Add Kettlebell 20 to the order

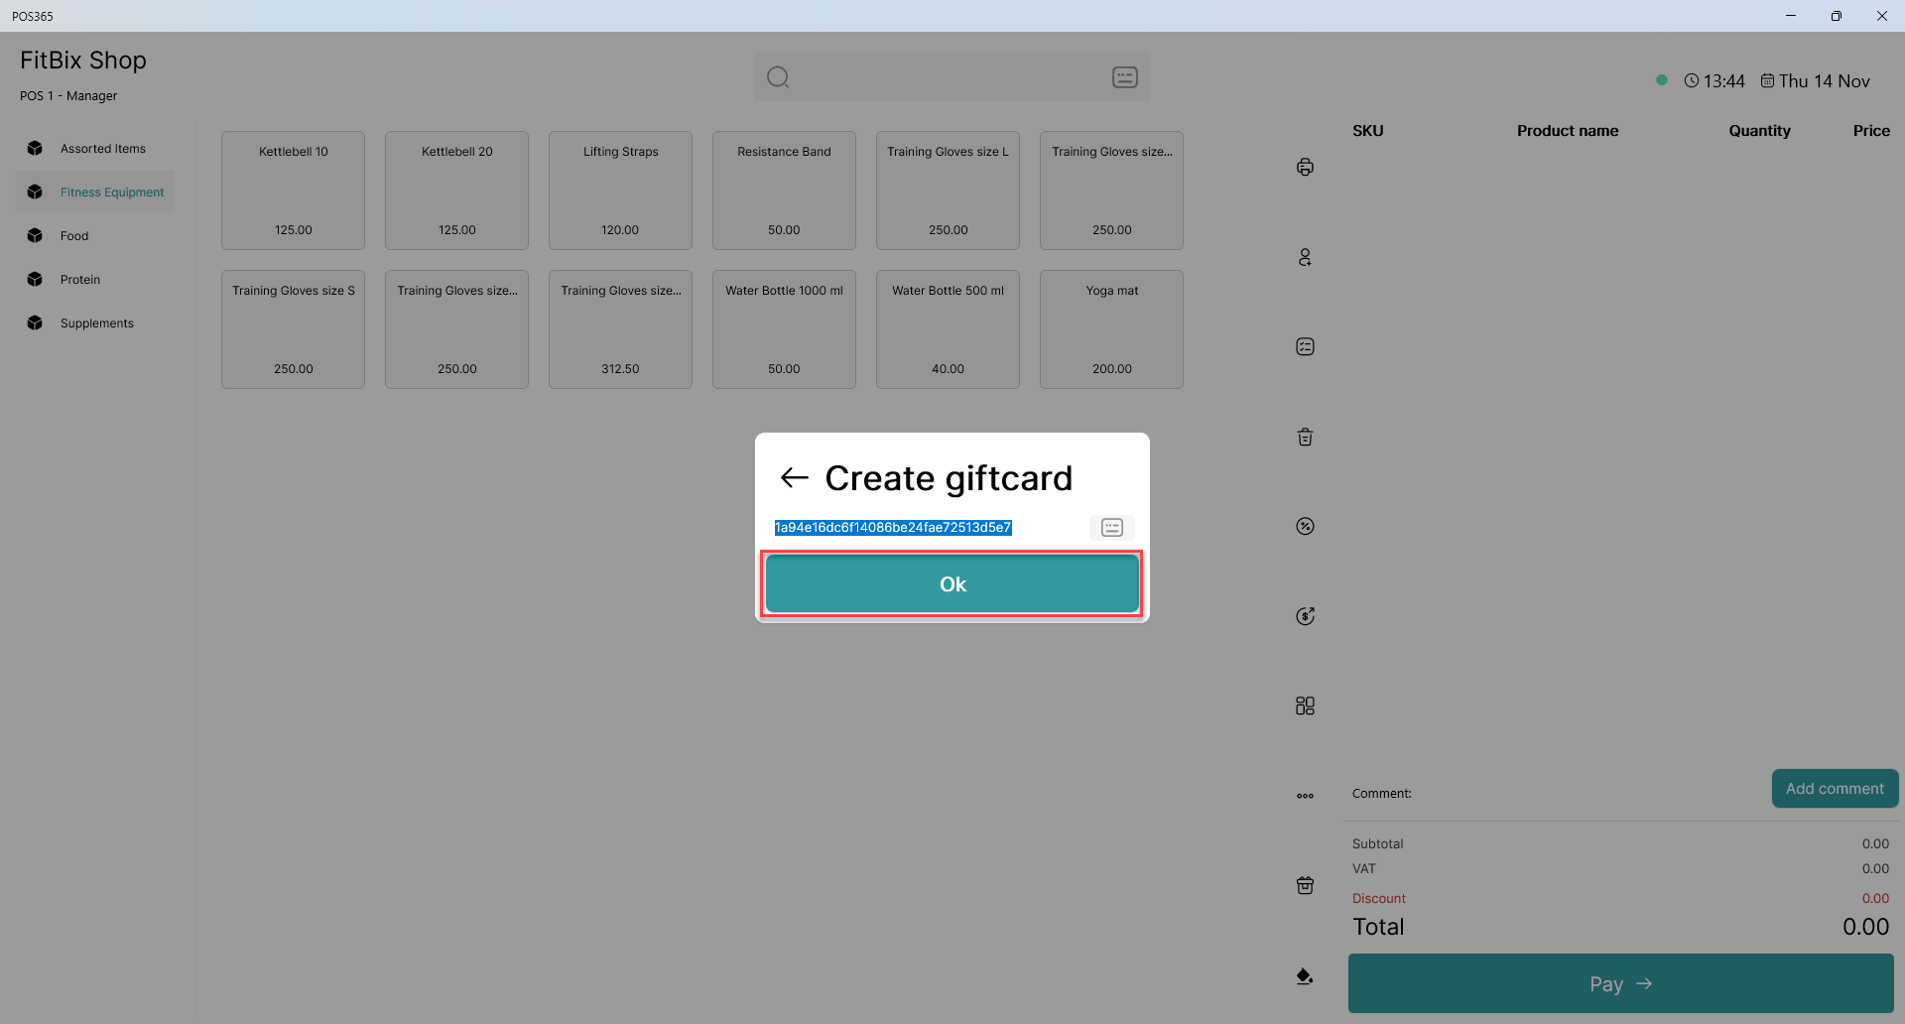456,191
